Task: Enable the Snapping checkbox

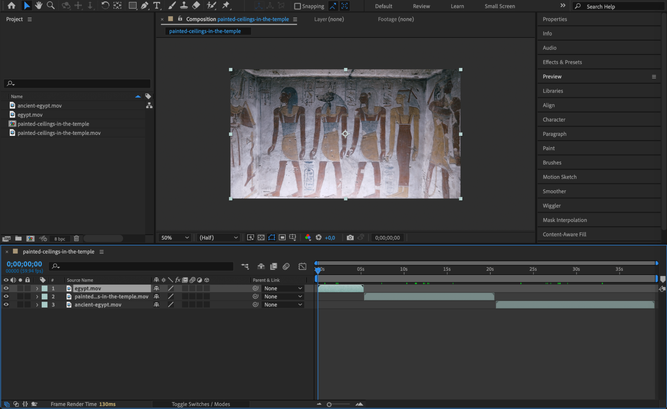Action: 297,6
